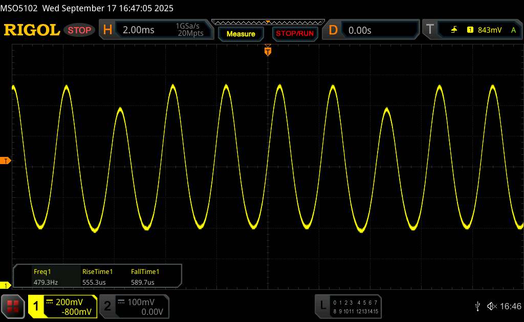Click the USB connection status icon
524x322 pixels.
[477, 306]
